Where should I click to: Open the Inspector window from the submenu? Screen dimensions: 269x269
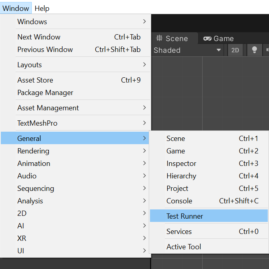click(181, 163)
